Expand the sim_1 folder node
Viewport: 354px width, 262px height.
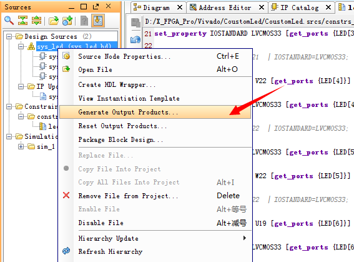[21, 147]
